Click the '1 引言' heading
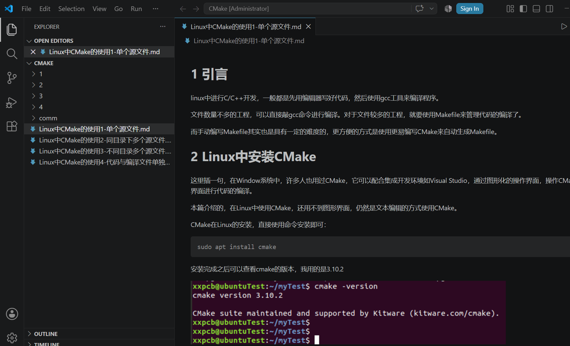This screenshot has width=570, height=346. [209, 74]
